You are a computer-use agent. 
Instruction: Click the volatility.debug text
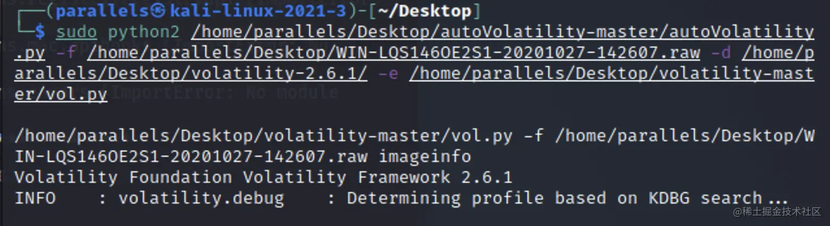[201, 198]
